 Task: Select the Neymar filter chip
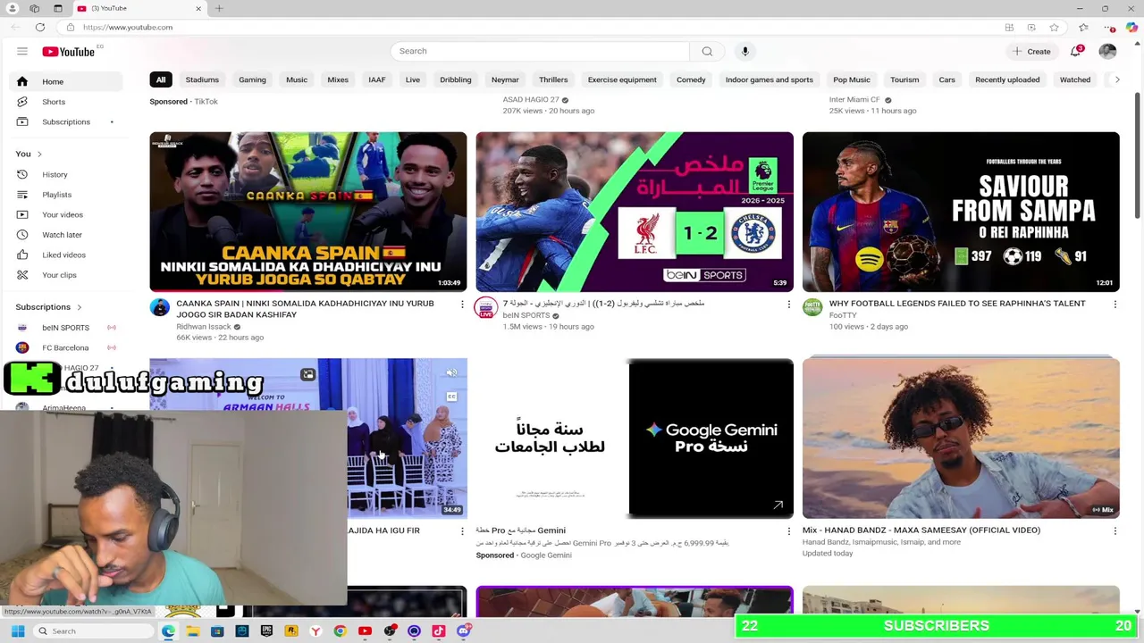pyautogui.click(x=505, y=79)
